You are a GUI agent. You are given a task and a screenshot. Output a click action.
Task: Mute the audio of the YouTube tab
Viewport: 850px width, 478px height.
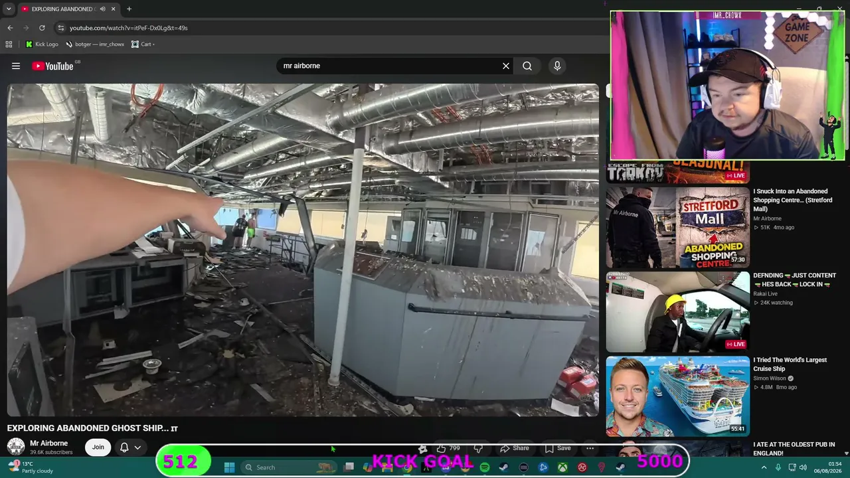102,9
